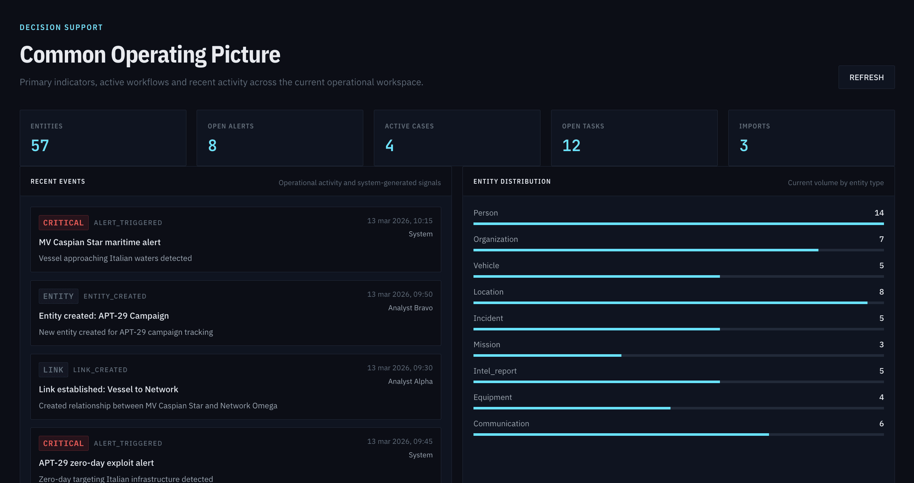
Task: Click the REFRESH button
Action: pyautogui.click(x=866, y=77)
